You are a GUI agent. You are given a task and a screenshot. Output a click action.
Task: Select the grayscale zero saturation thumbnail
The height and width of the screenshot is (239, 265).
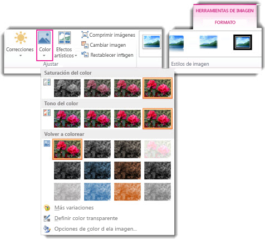point(67,88)
